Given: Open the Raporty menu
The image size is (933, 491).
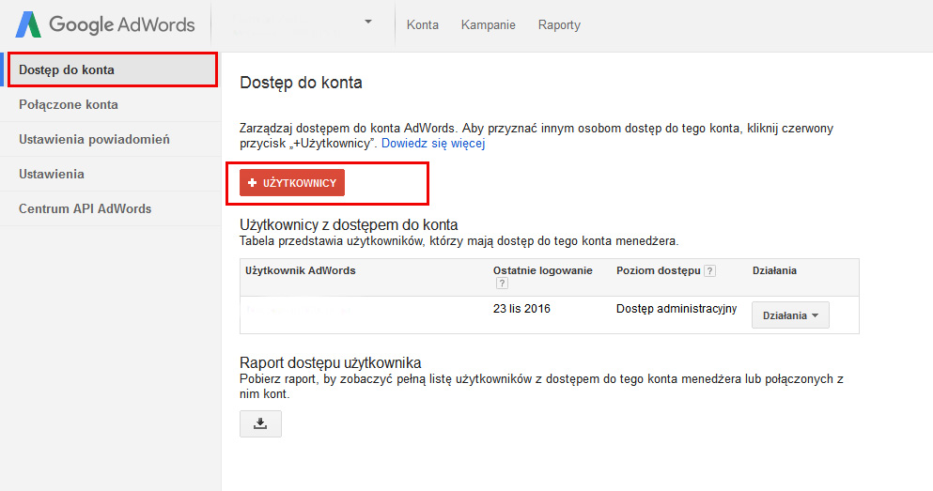Looking at the screenshot, I should coord(559,25).
